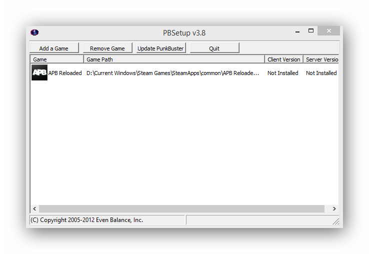The image size is (369, 254).
Task: Select Not Installed under Client Version
Action: coord(282,73)
